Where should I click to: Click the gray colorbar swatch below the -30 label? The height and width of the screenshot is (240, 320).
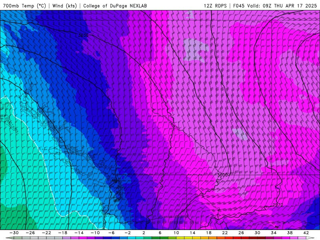(x=18, y=238)
